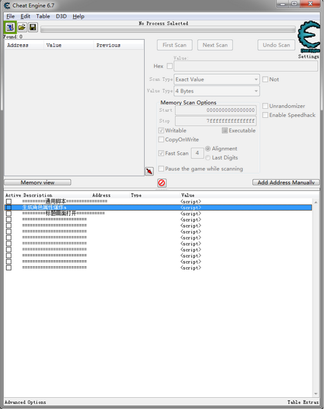Select the 通用脚本 table row
Screen dimensions: 324x409
click(x=158, y=202)
